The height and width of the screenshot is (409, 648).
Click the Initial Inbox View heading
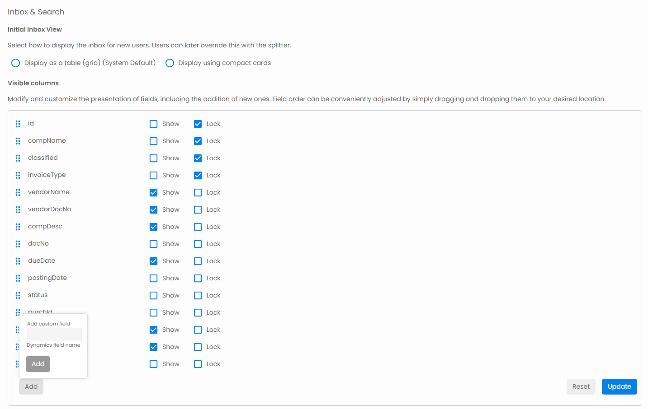pyautogui.click(x=35, y=29)
